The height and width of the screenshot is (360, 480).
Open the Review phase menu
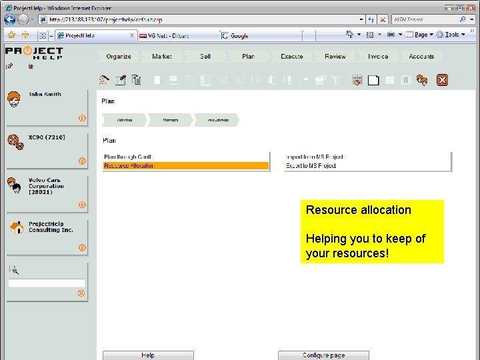pyautogui.click(x=335, y=57)
